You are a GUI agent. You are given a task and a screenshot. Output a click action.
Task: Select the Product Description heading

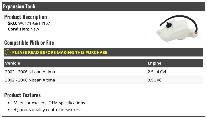pyautogui.click(x=25, y=17)
